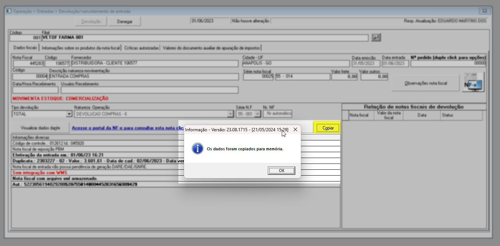
Task: Click Visualizar dados danfe button
Action: click(40, 128)
